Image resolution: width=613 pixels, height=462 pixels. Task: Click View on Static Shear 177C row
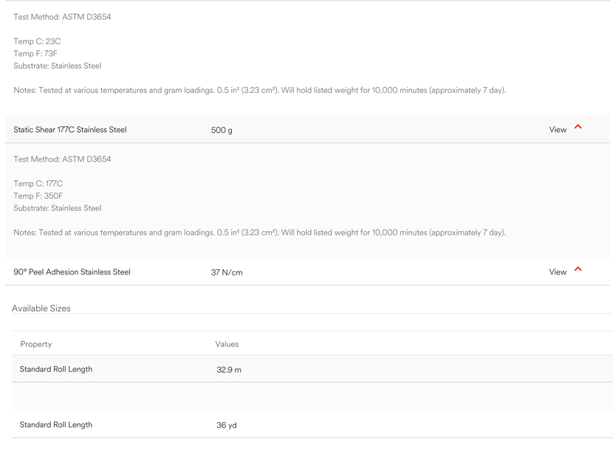click(x=558, y=130)
